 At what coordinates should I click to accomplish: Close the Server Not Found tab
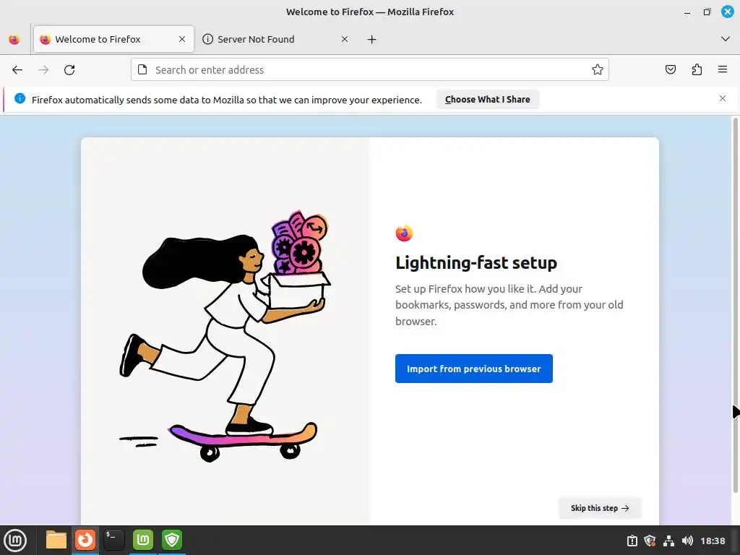[x=345, y=39]
